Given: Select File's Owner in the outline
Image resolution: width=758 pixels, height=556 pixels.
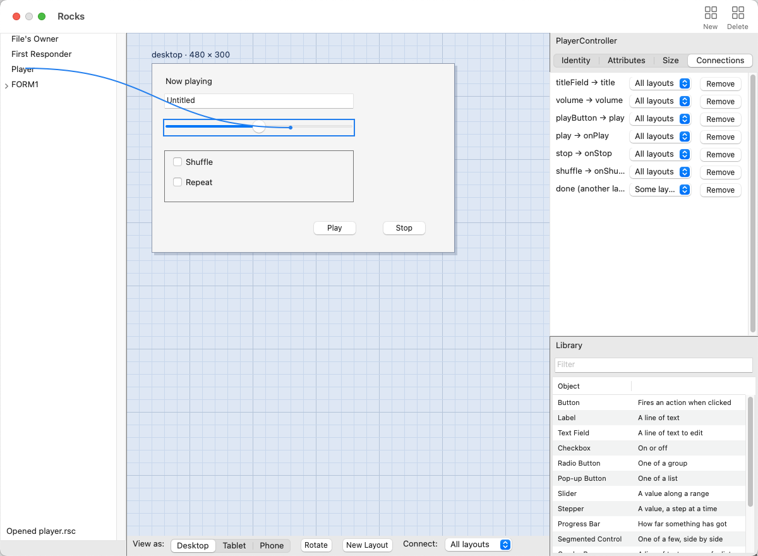Looking at the screenshot, I should click(x=35, y=39).
